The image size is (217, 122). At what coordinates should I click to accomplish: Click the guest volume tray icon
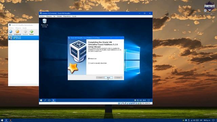tap(141, 100)
